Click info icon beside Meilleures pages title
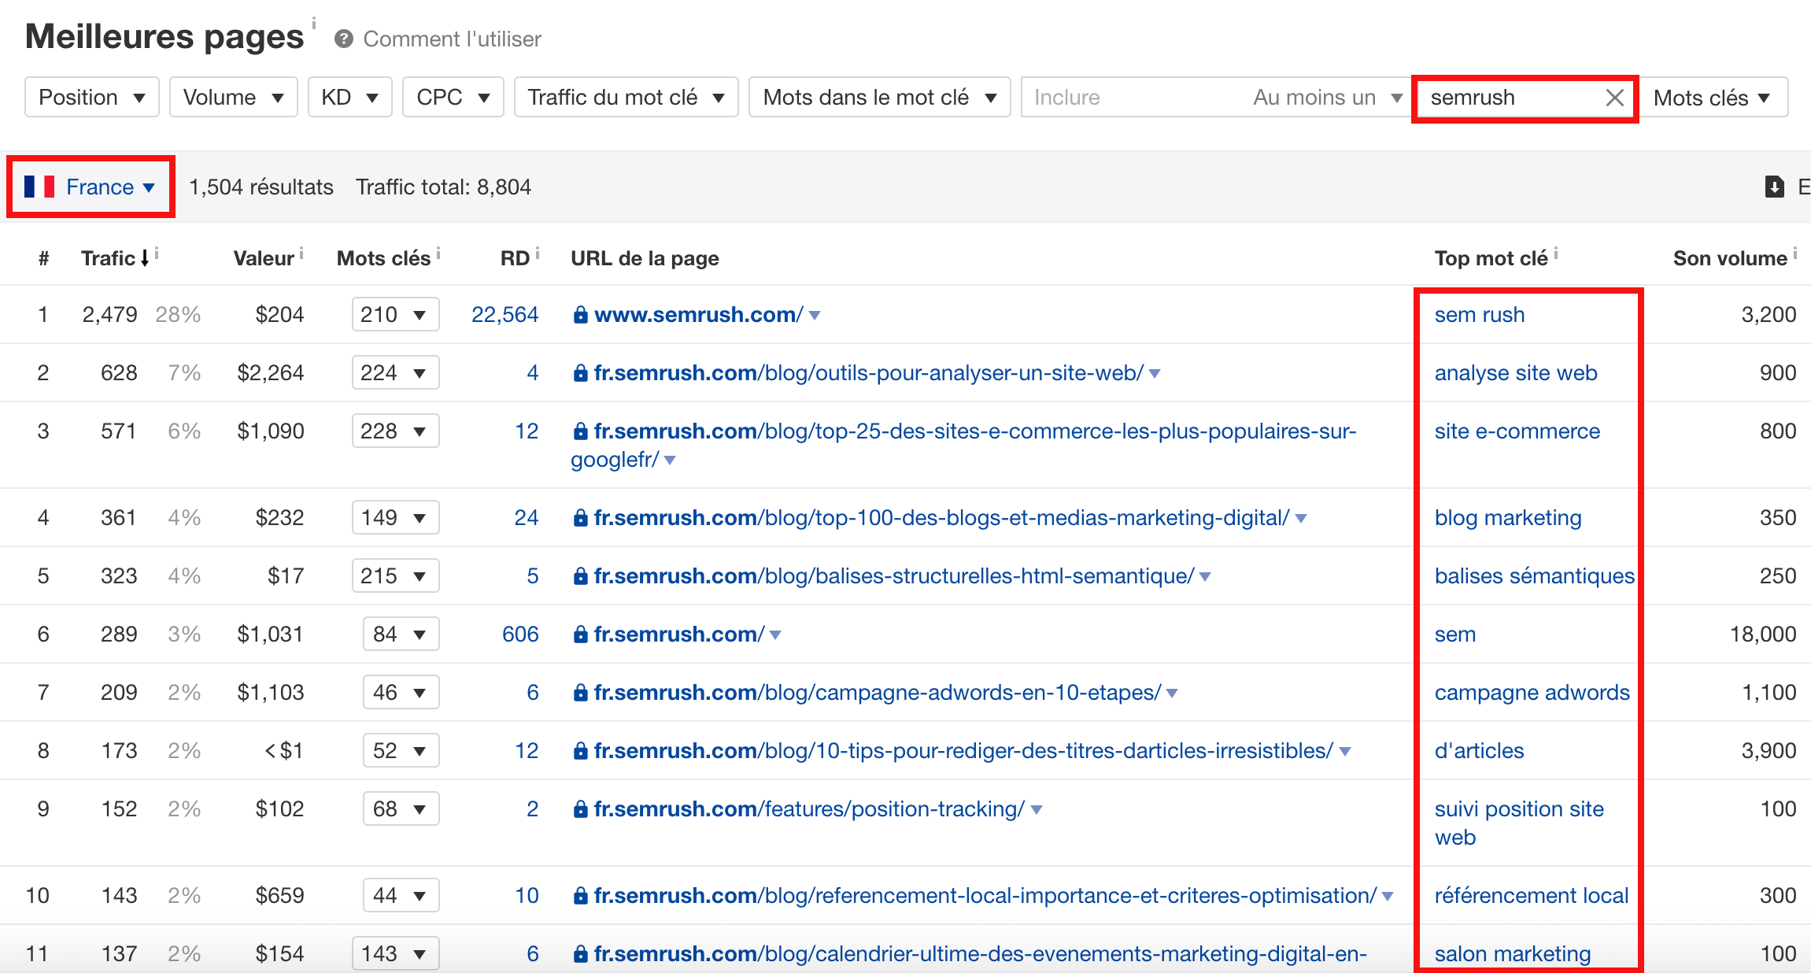The height and width of the screenshot is (973, 1811). tap(313, 23)
